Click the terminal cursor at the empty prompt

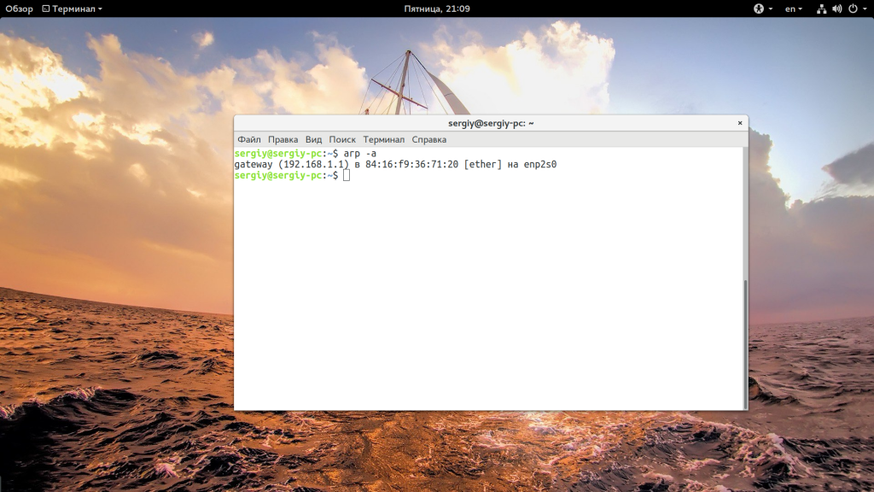tap(347, 175)
